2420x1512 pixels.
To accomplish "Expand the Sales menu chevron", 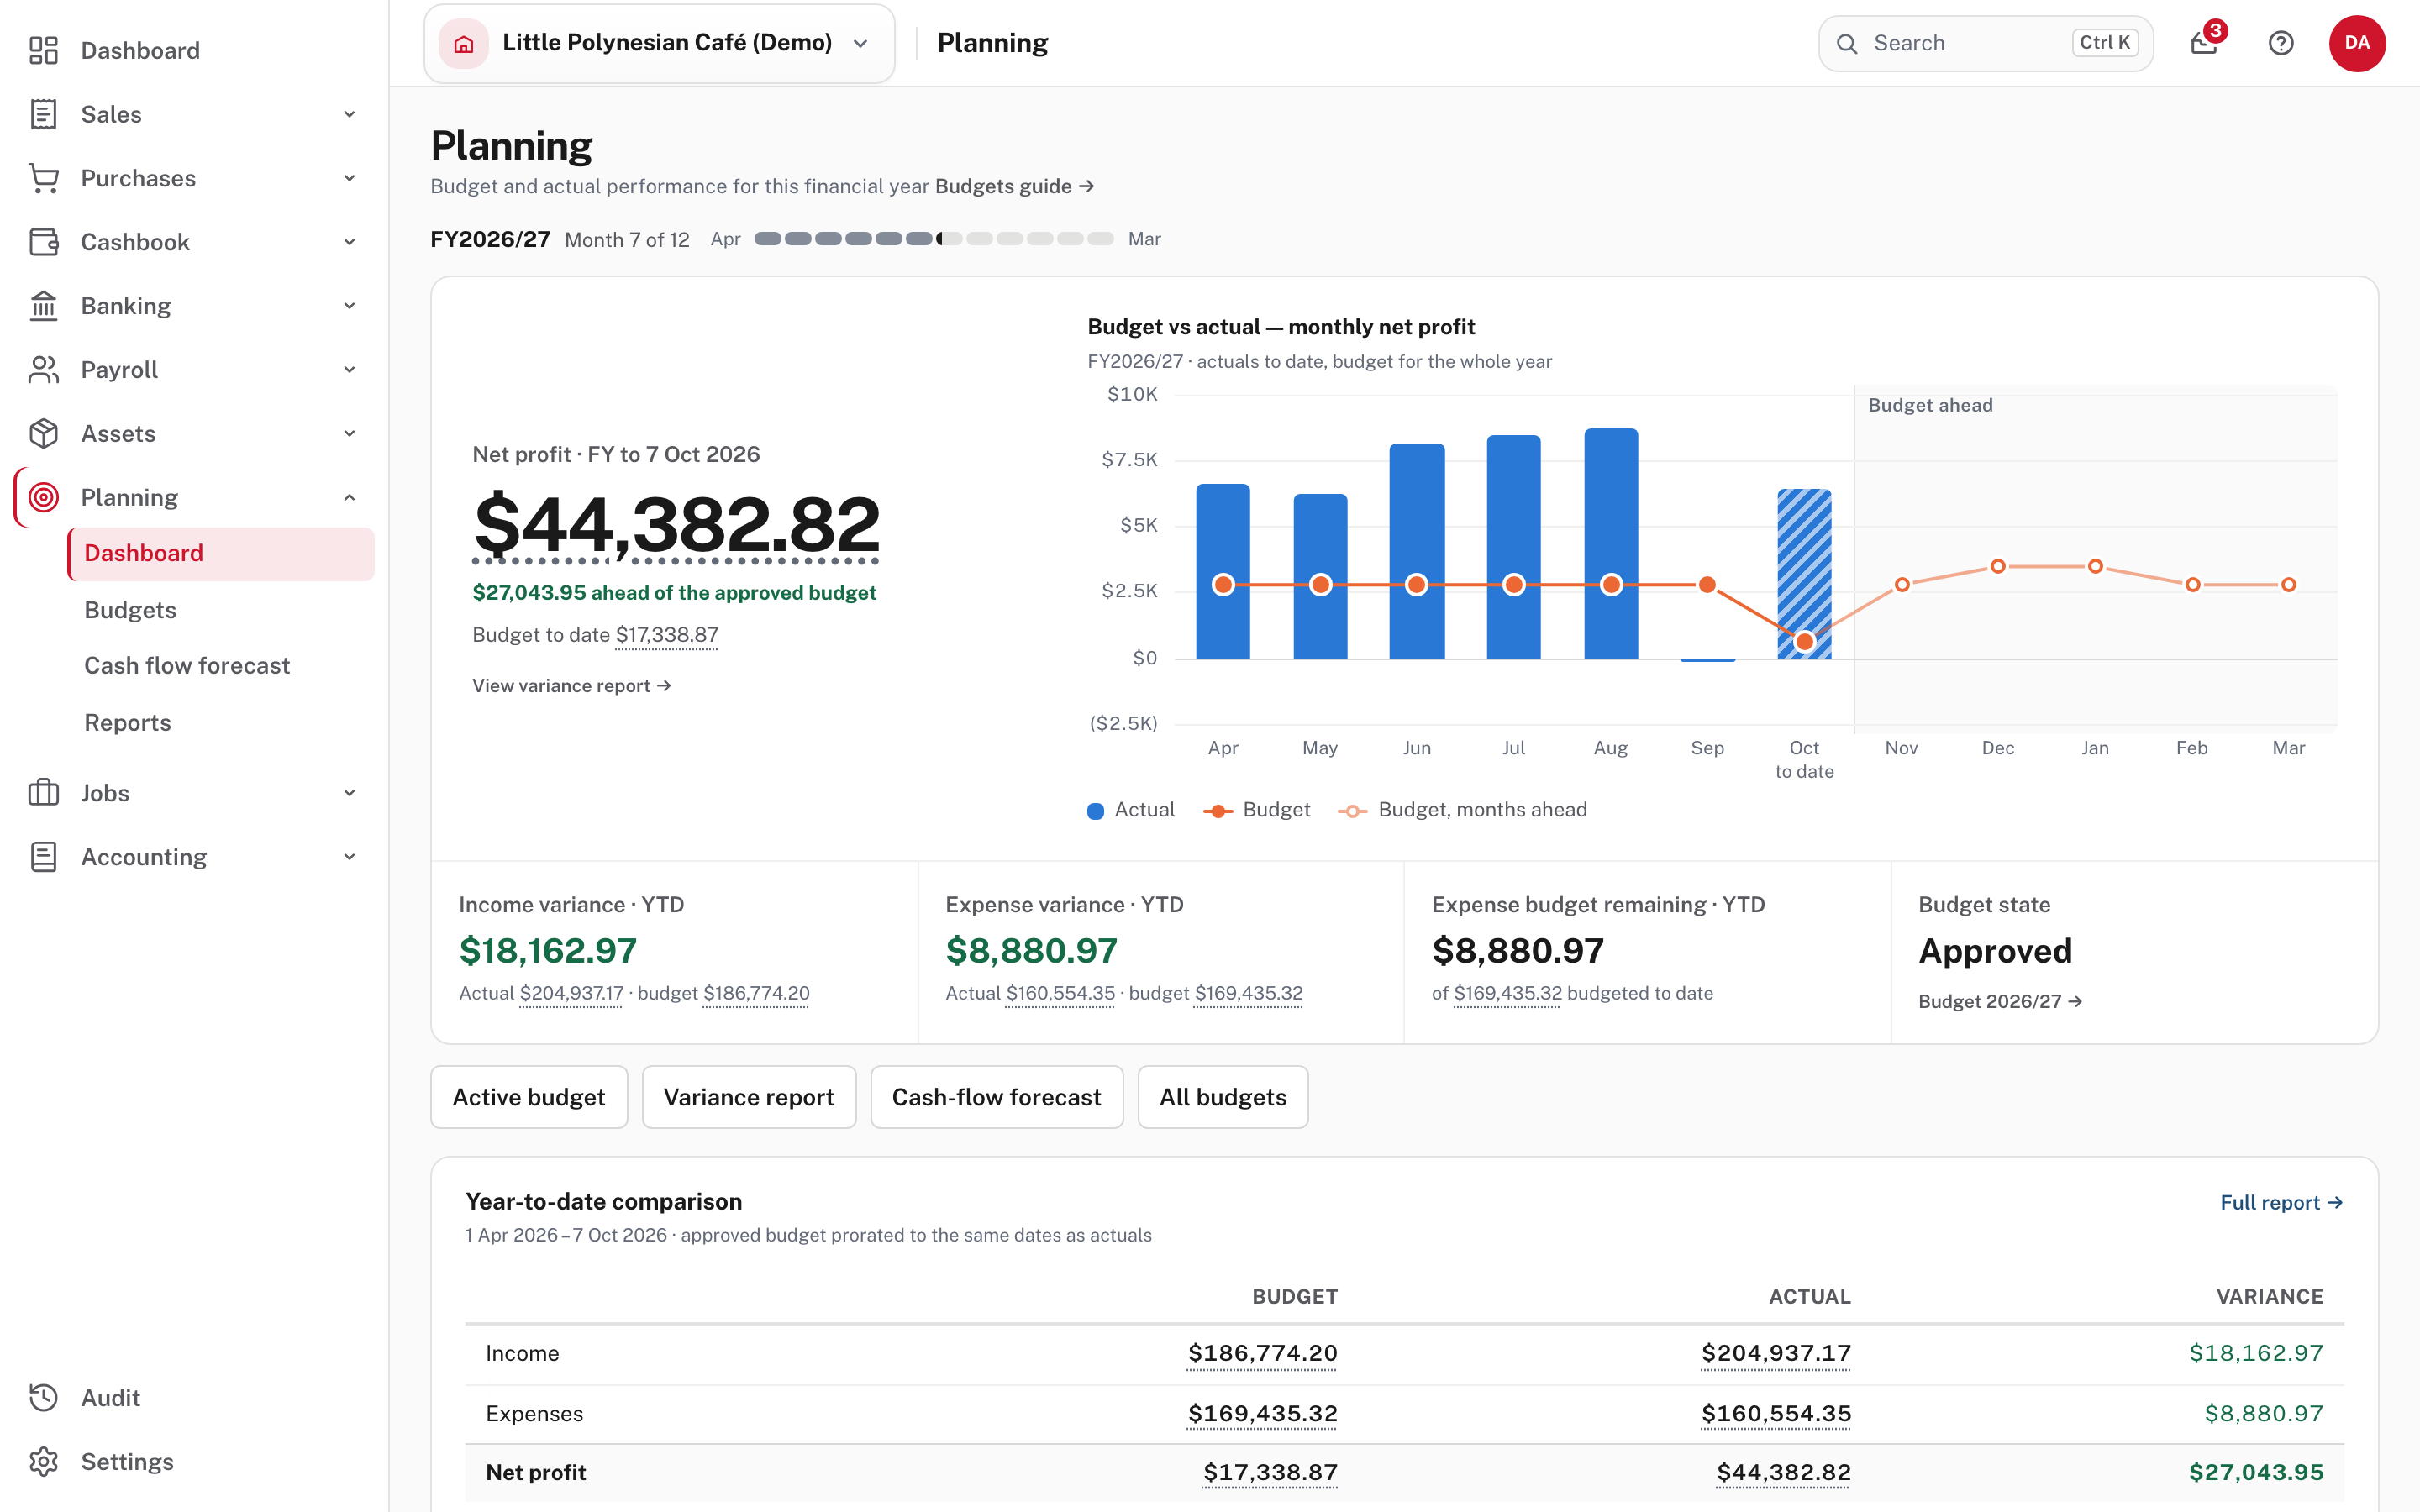I will [x=349, y=114].
